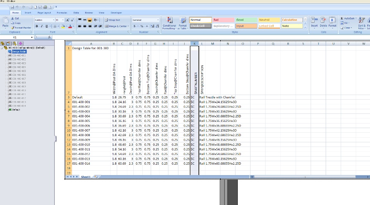Toggle Underline formatting
Viewport: 370px width, 205px height.
tap(47, 27)
